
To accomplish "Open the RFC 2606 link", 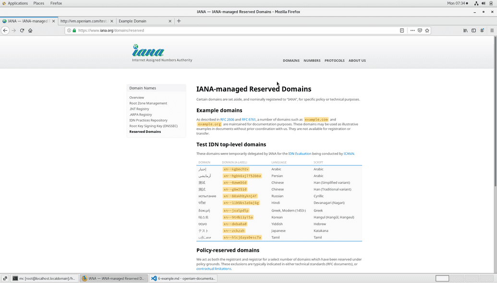I will tap(227, 119).
